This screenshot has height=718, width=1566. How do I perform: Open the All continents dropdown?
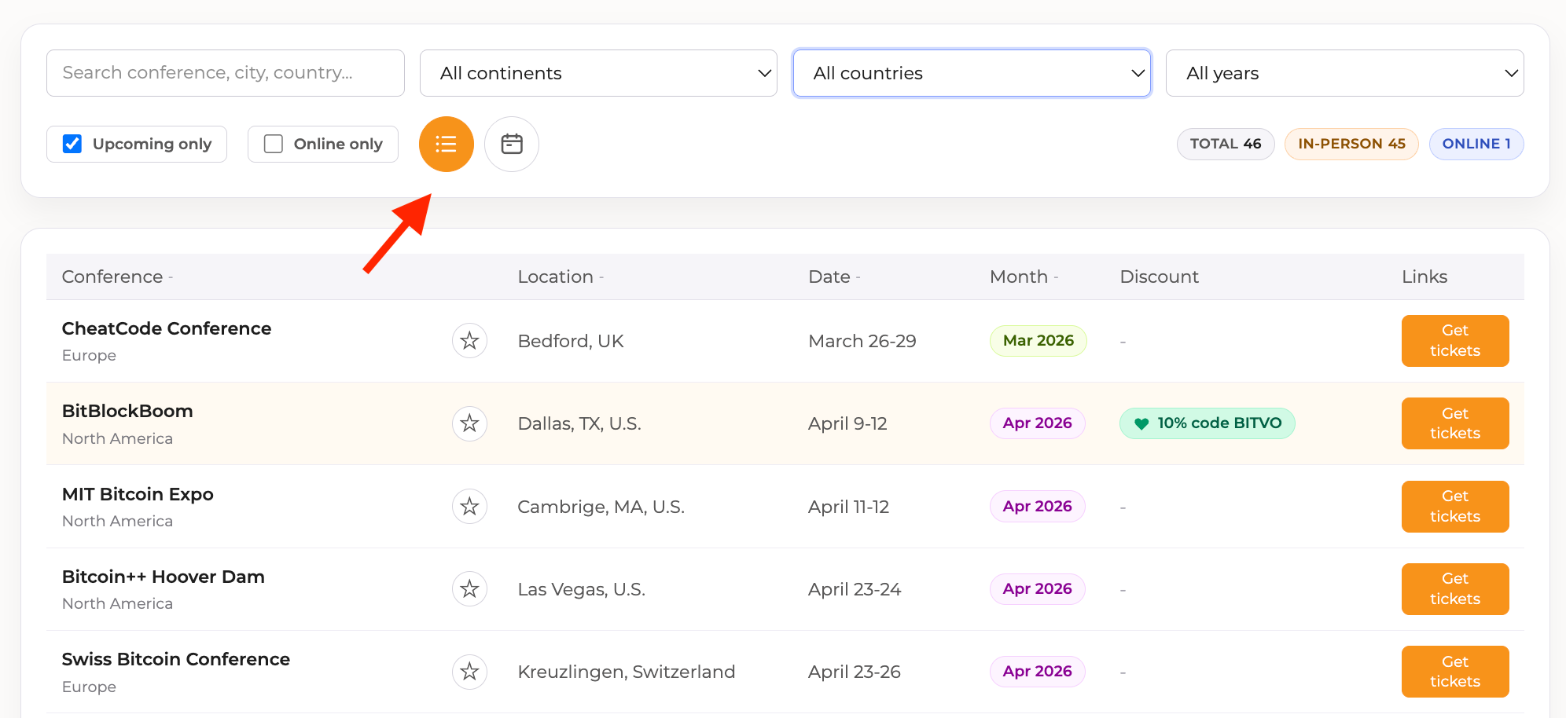point(598,73)
